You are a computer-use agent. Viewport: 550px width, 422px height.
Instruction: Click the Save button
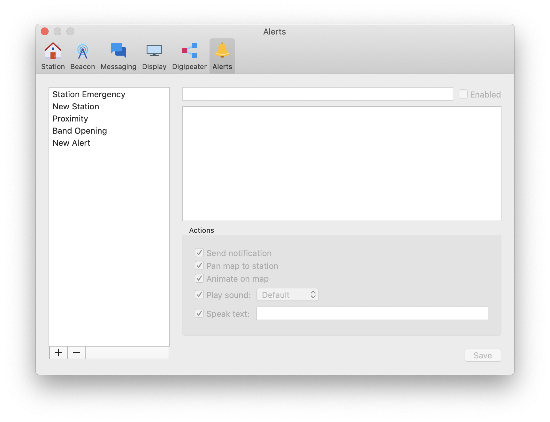coord(483,355)
